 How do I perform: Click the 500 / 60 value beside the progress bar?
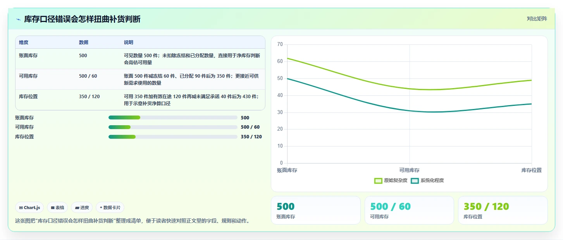point(250,127)
